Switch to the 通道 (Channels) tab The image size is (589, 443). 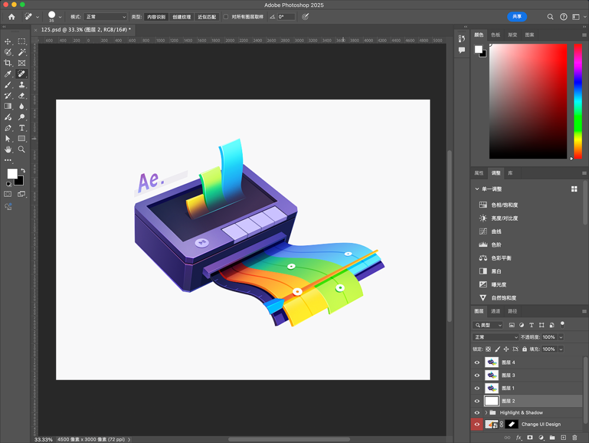pos(495,311)
